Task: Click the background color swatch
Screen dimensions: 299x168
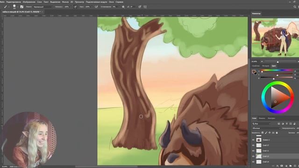Action: click(256, 73)
